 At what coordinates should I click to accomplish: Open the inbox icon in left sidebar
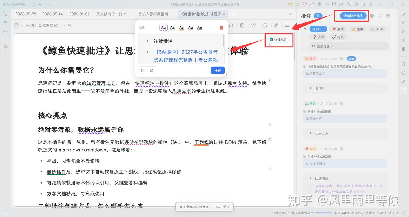5,31
